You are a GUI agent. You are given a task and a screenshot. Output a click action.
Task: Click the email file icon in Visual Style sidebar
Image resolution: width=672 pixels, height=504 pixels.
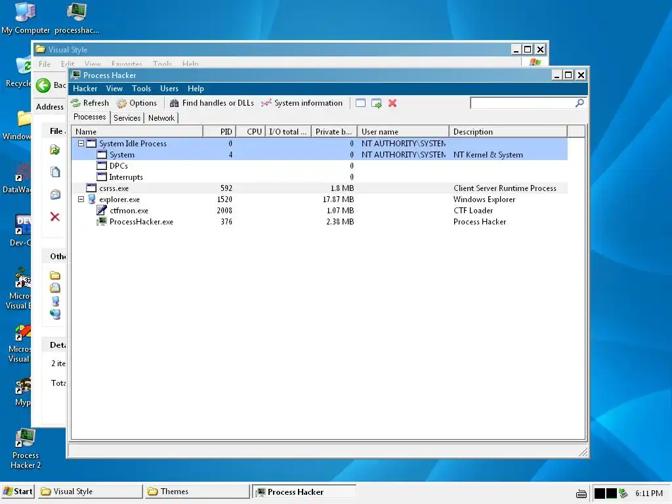click(55, 194)
